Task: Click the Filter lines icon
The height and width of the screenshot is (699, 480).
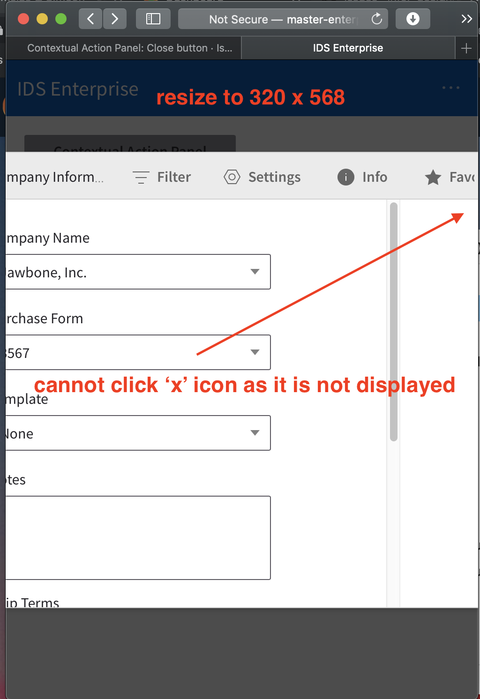Action: [x=141, y=177]
